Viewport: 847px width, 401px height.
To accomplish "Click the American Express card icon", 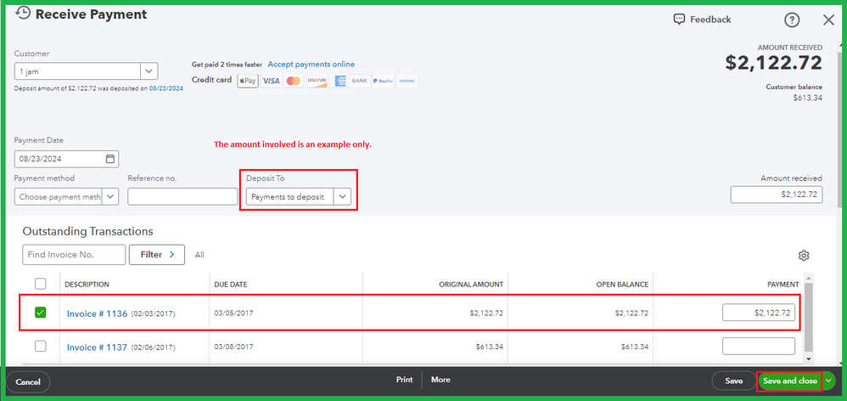I will click(x=339, y=81).
